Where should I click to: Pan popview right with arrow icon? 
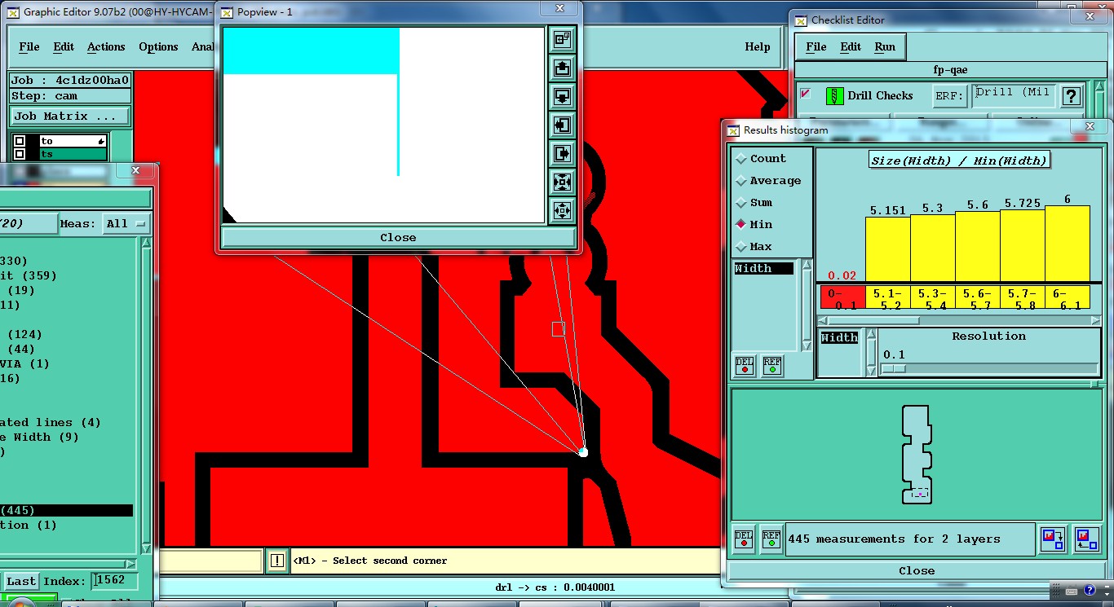point(562,153)
